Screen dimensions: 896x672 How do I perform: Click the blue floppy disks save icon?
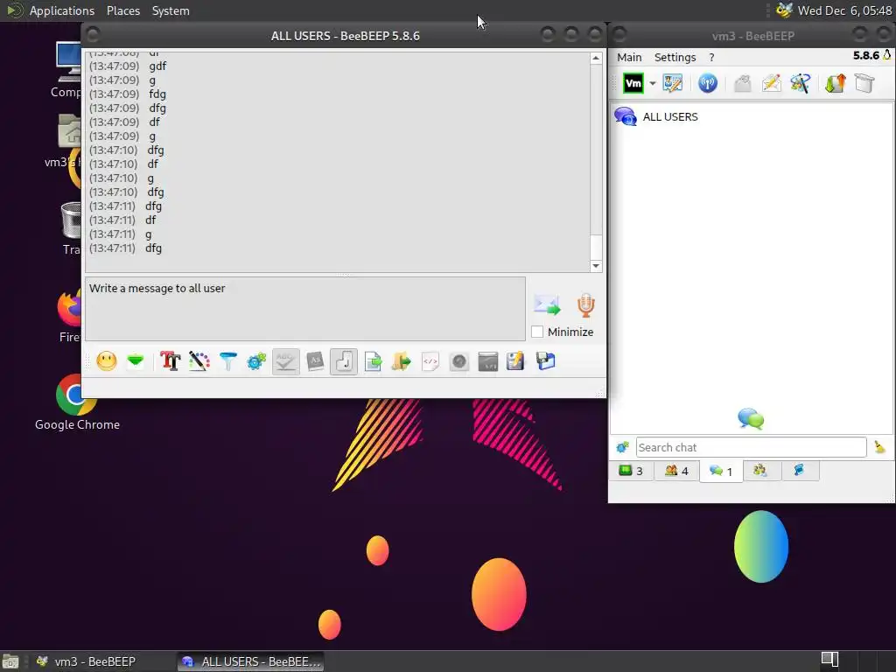(546, 361)
